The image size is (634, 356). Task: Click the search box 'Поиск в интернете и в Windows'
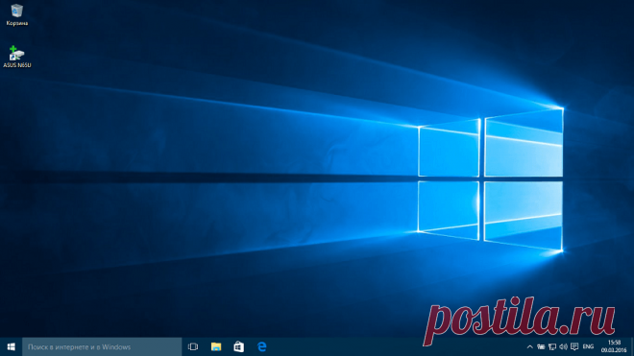pyautogui.click(x=102, y=346)
